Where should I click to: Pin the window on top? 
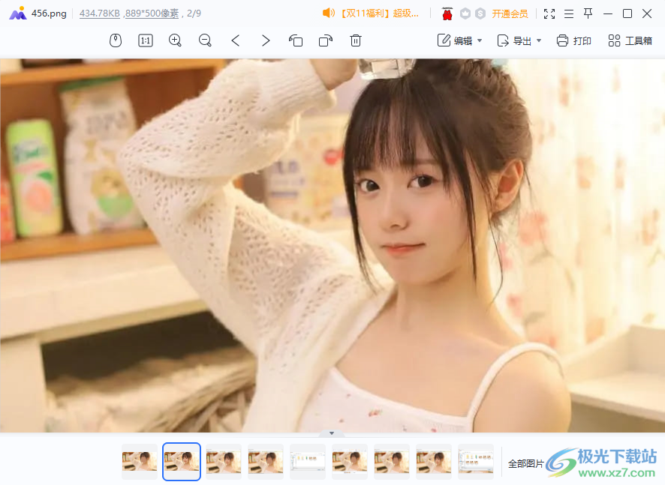[x=588, y=13]
